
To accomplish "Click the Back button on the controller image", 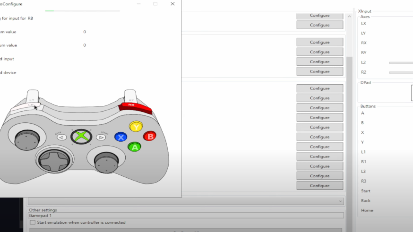I will point(62,137).
